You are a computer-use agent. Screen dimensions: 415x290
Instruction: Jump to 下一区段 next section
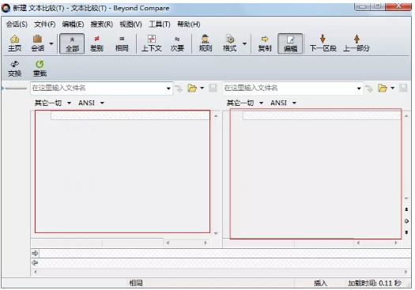[x=323, y=43]
